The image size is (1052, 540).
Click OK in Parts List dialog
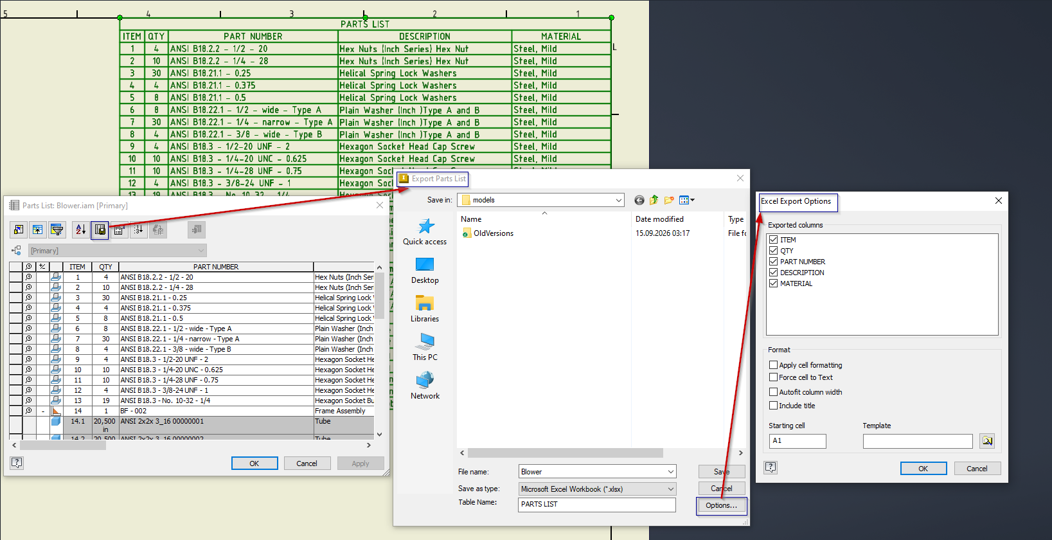(254, 464)
